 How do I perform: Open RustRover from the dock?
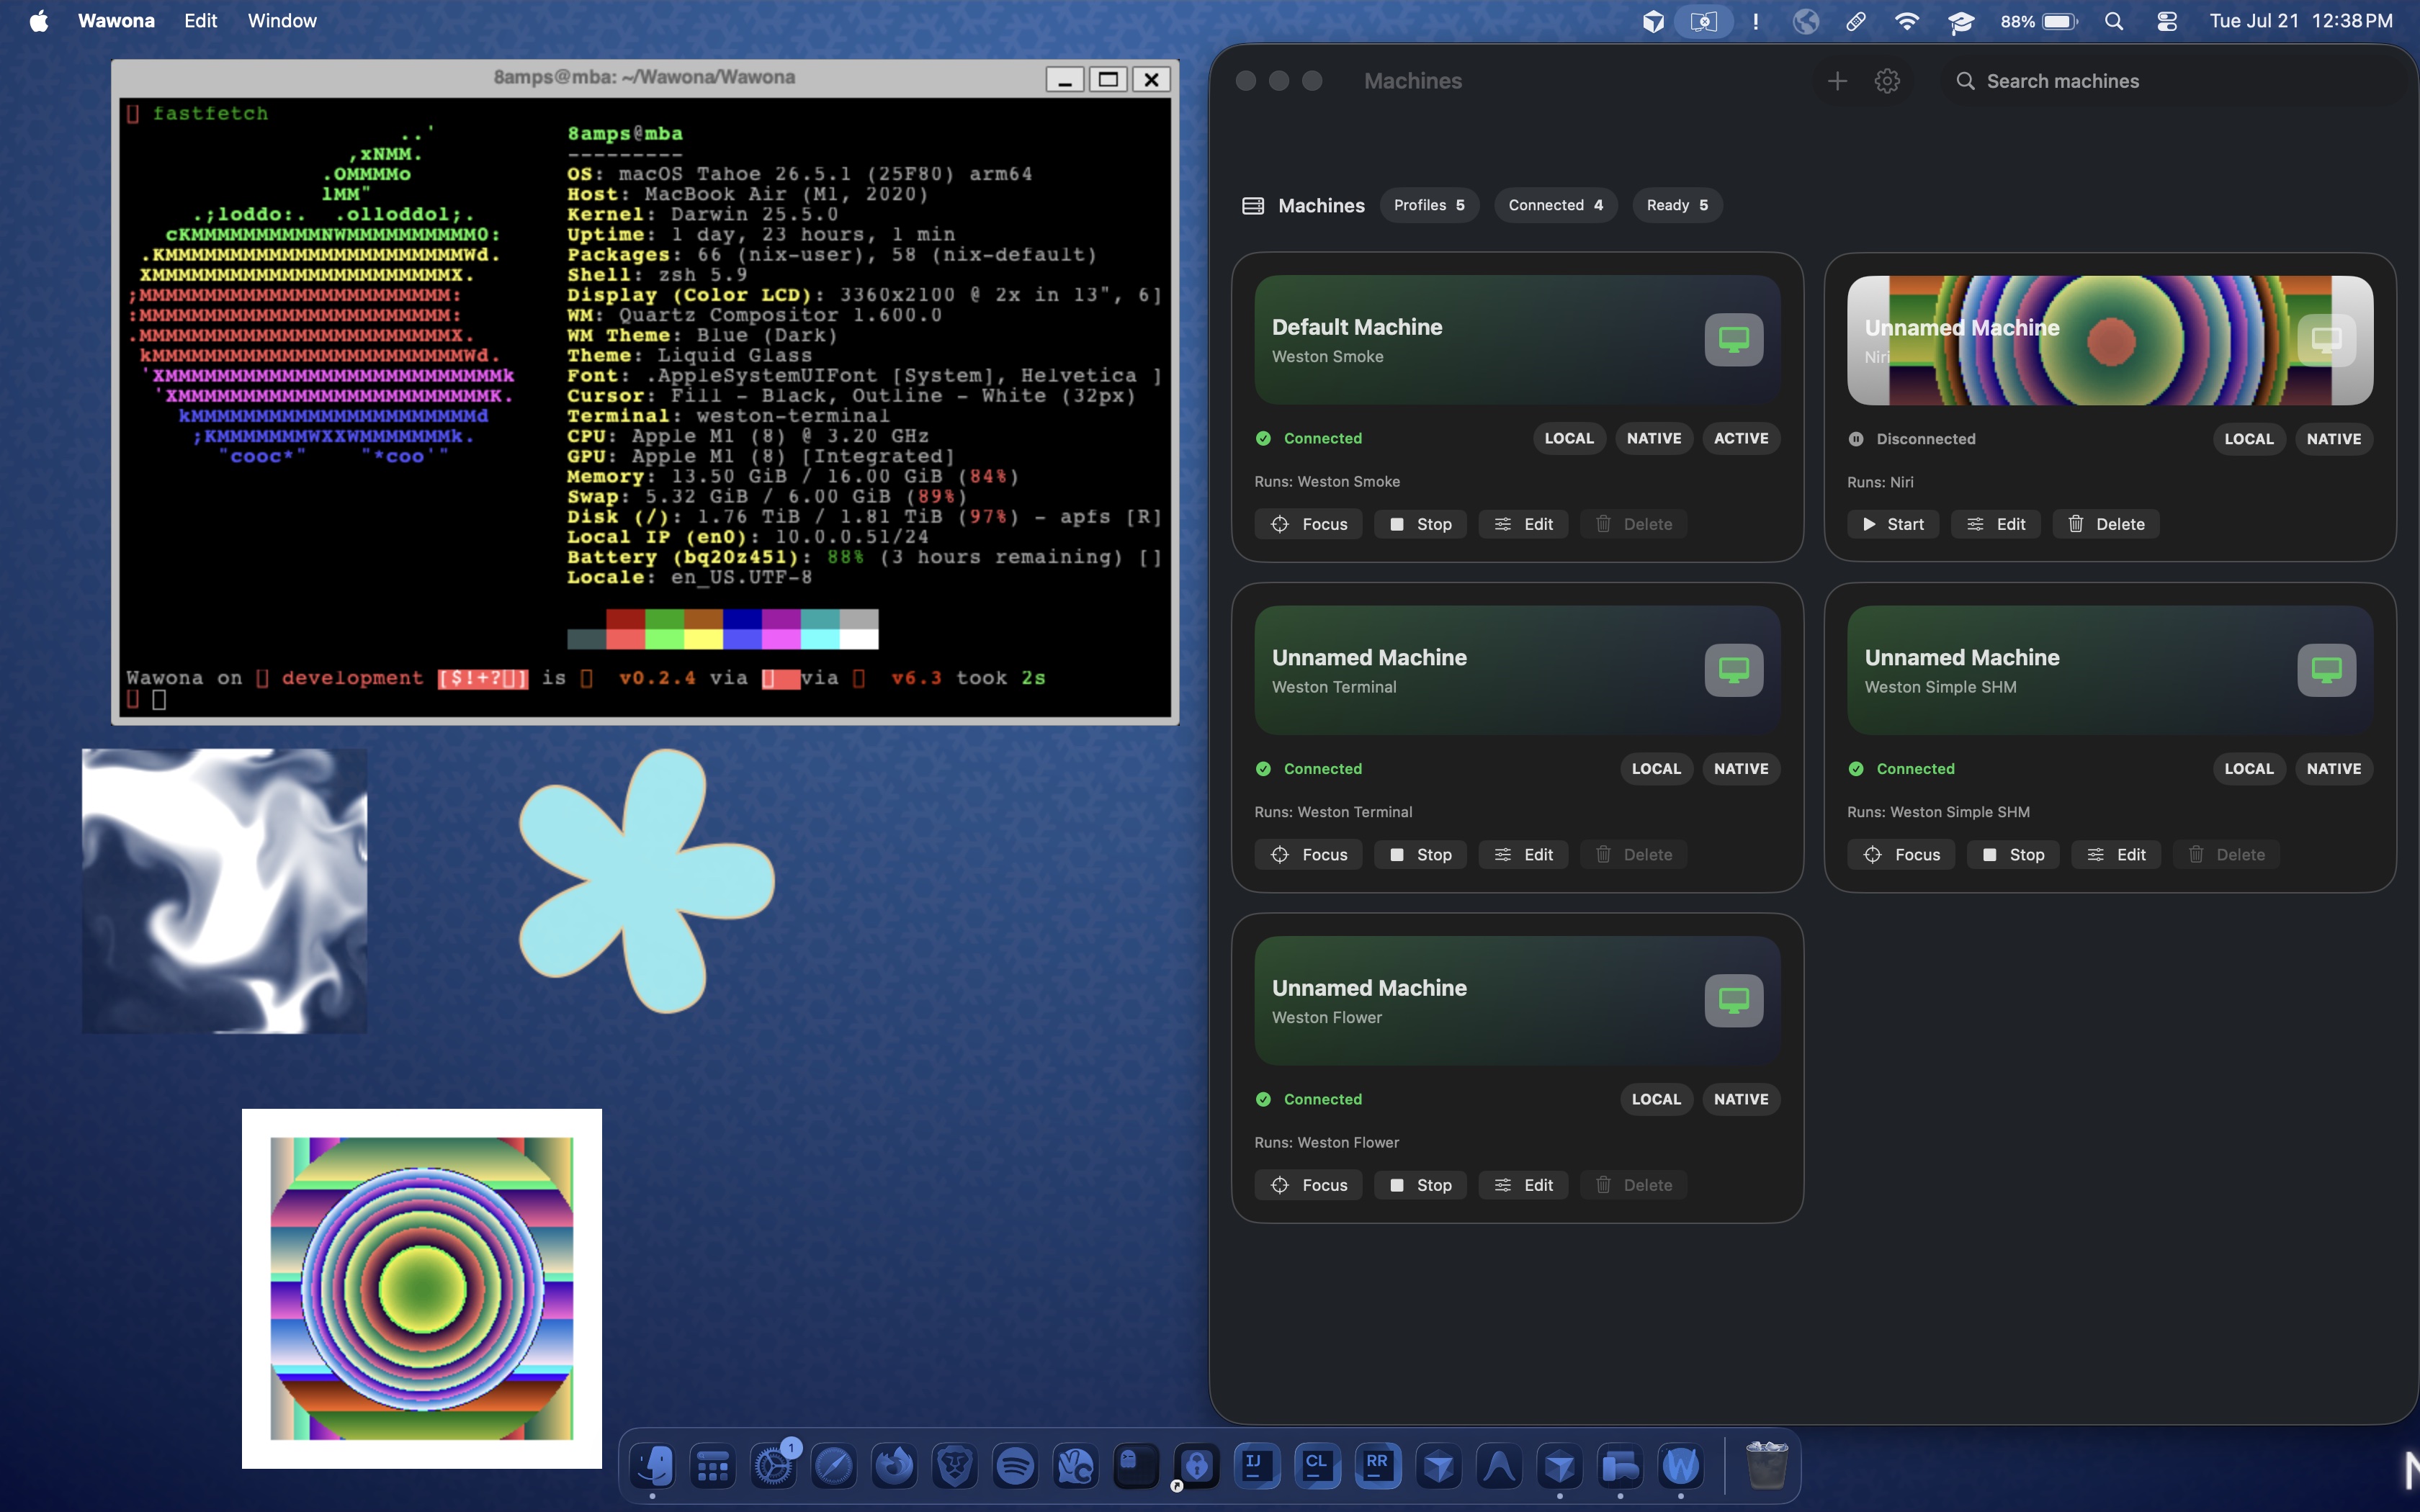(1378, 1466)
